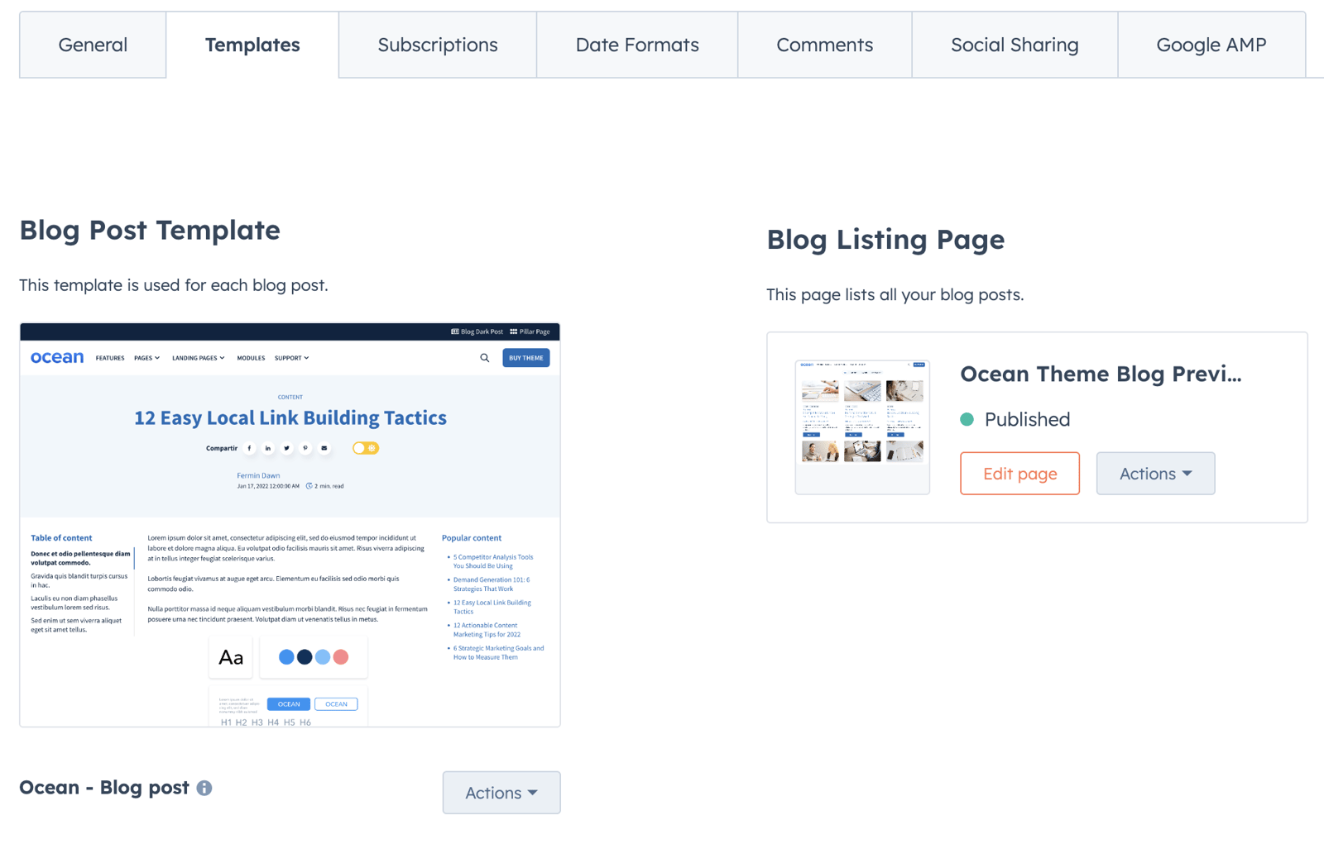The image size is (1324, 844).
Task: Click the LinkedIn share icon in the preview
Action: (268, 448)
